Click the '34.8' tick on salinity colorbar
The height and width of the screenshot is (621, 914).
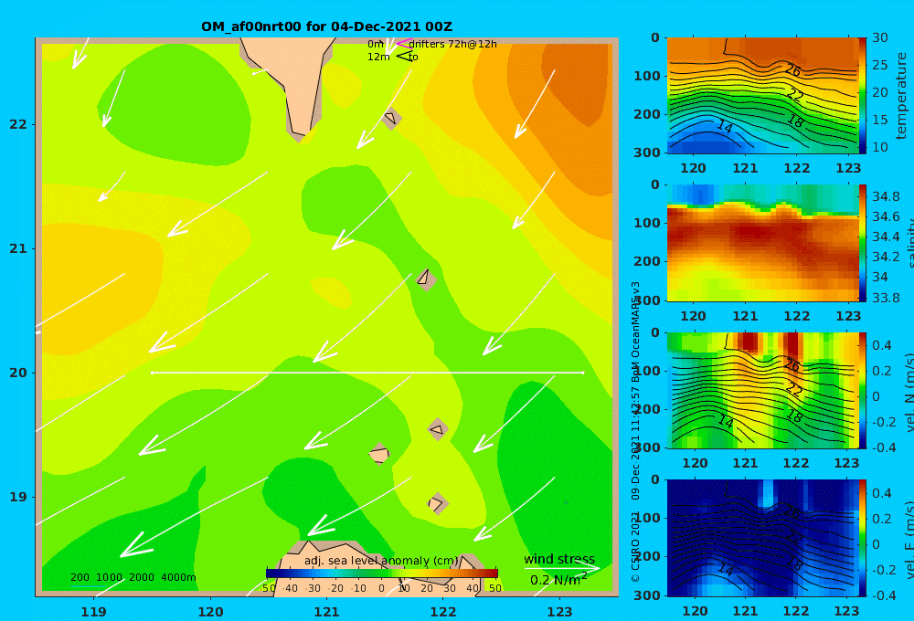click(886, 196)
